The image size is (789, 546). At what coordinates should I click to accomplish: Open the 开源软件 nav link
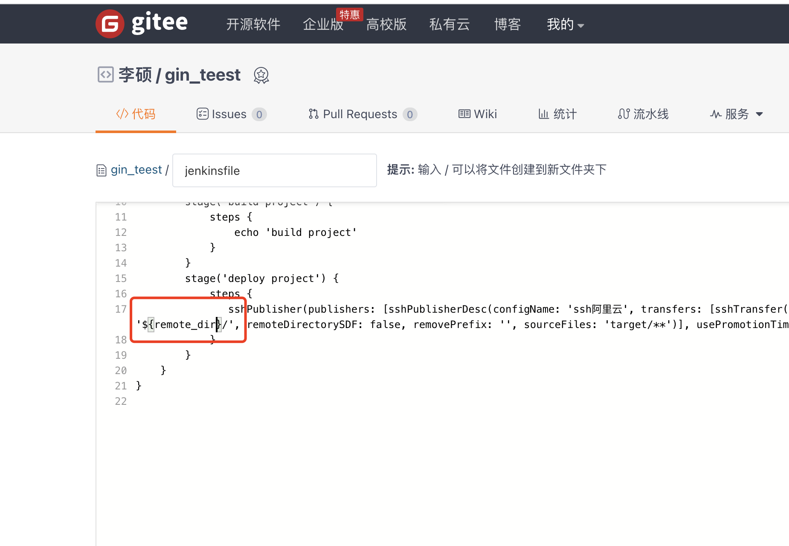(253, 24)
